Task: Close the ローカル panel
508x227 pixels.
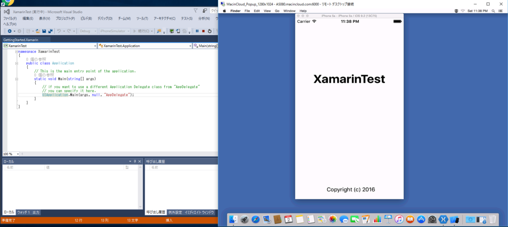Action: [x=139, y=161]
